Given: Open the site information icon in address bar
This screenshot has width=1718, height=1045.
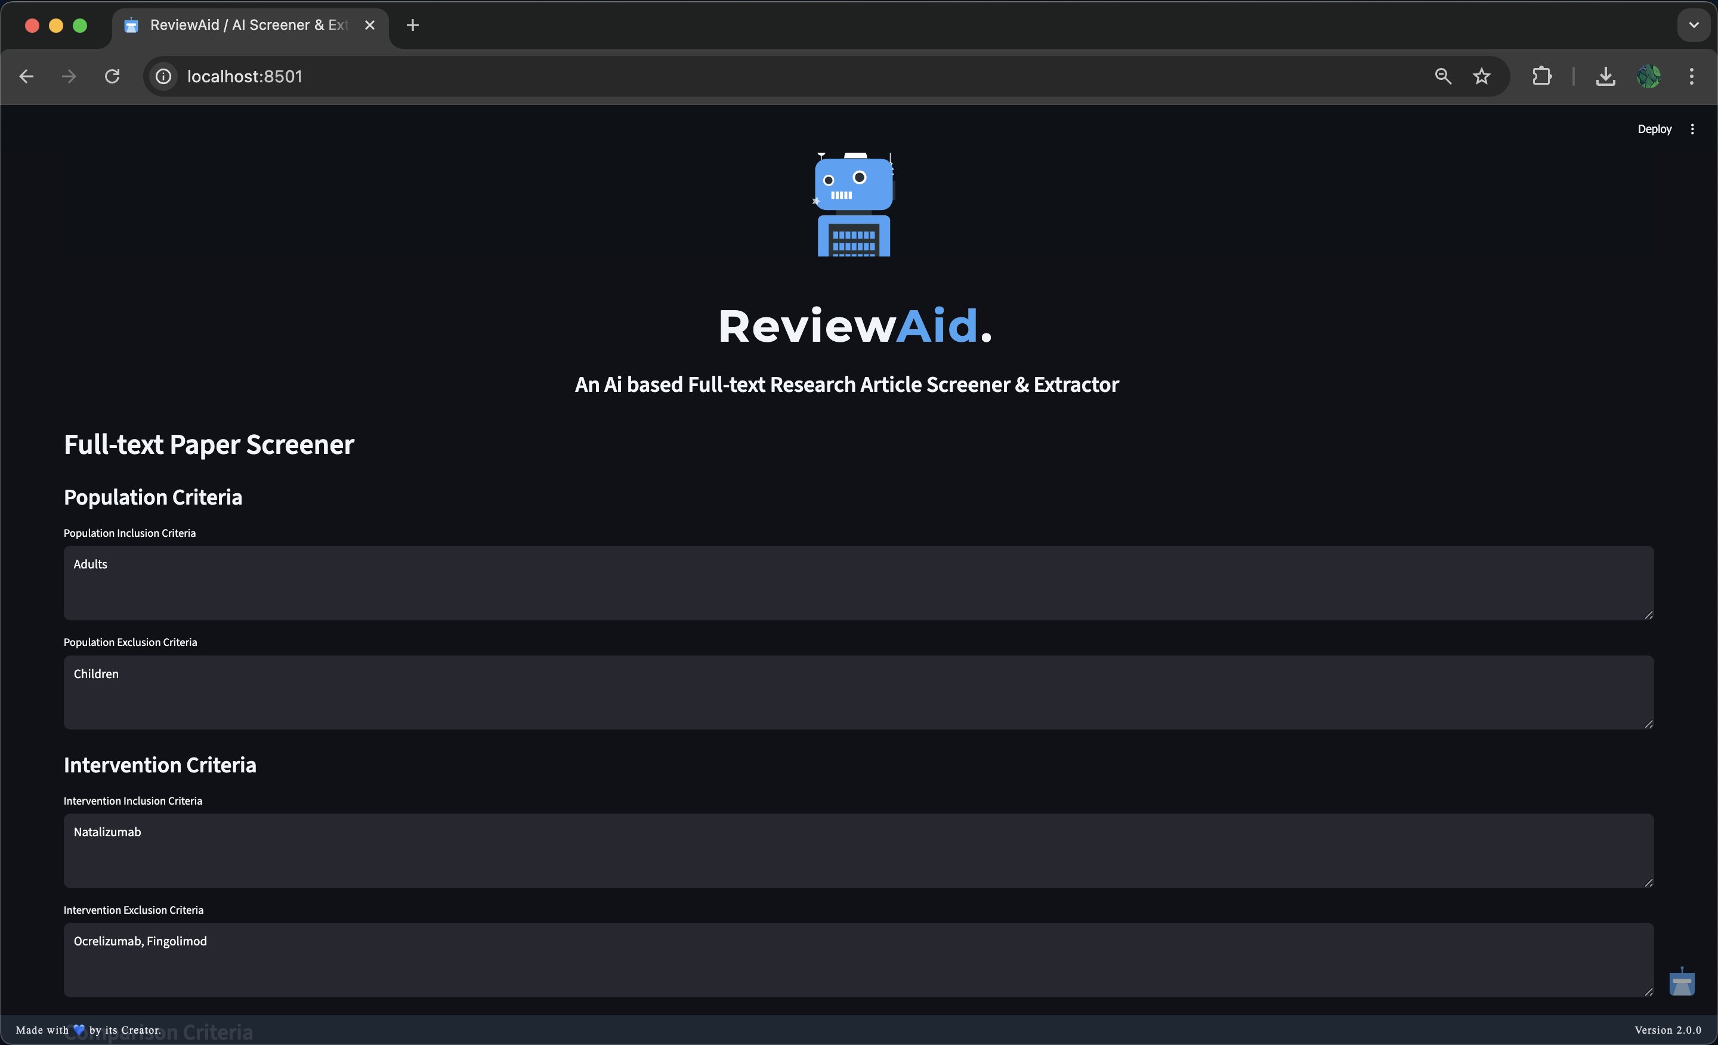Looking at the screenshot, I should click(162, 76).
